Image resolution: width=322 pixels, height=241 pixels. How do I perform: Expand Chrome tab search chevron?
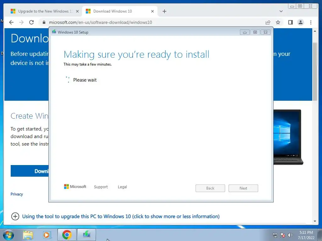point(281,11)
